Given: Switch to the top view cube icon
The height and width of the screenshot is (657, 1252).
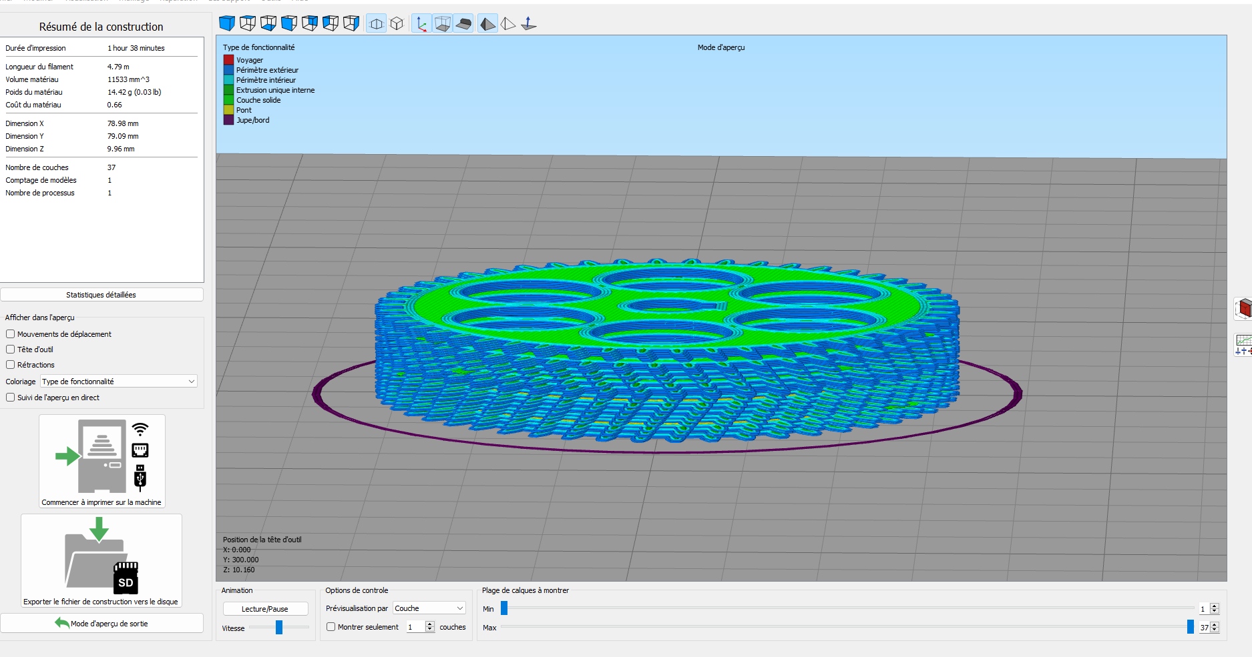Looking at the screenshot, I should (248, 23).
